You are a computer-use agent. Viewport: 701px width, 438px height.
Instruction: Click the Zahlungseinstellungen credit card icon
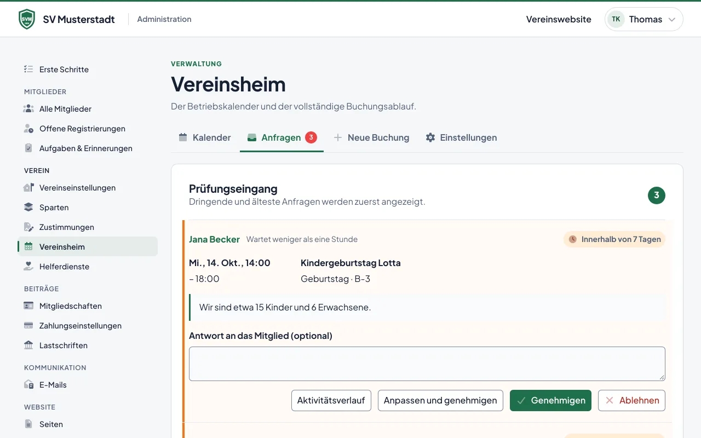point(28,326)
